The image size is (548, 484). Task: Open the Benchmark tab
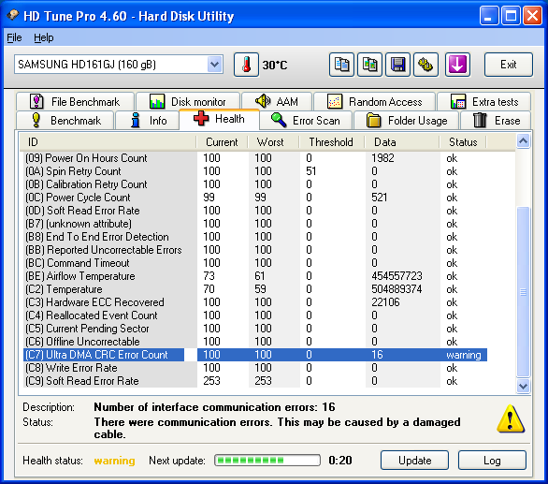(x=65, y=121)
